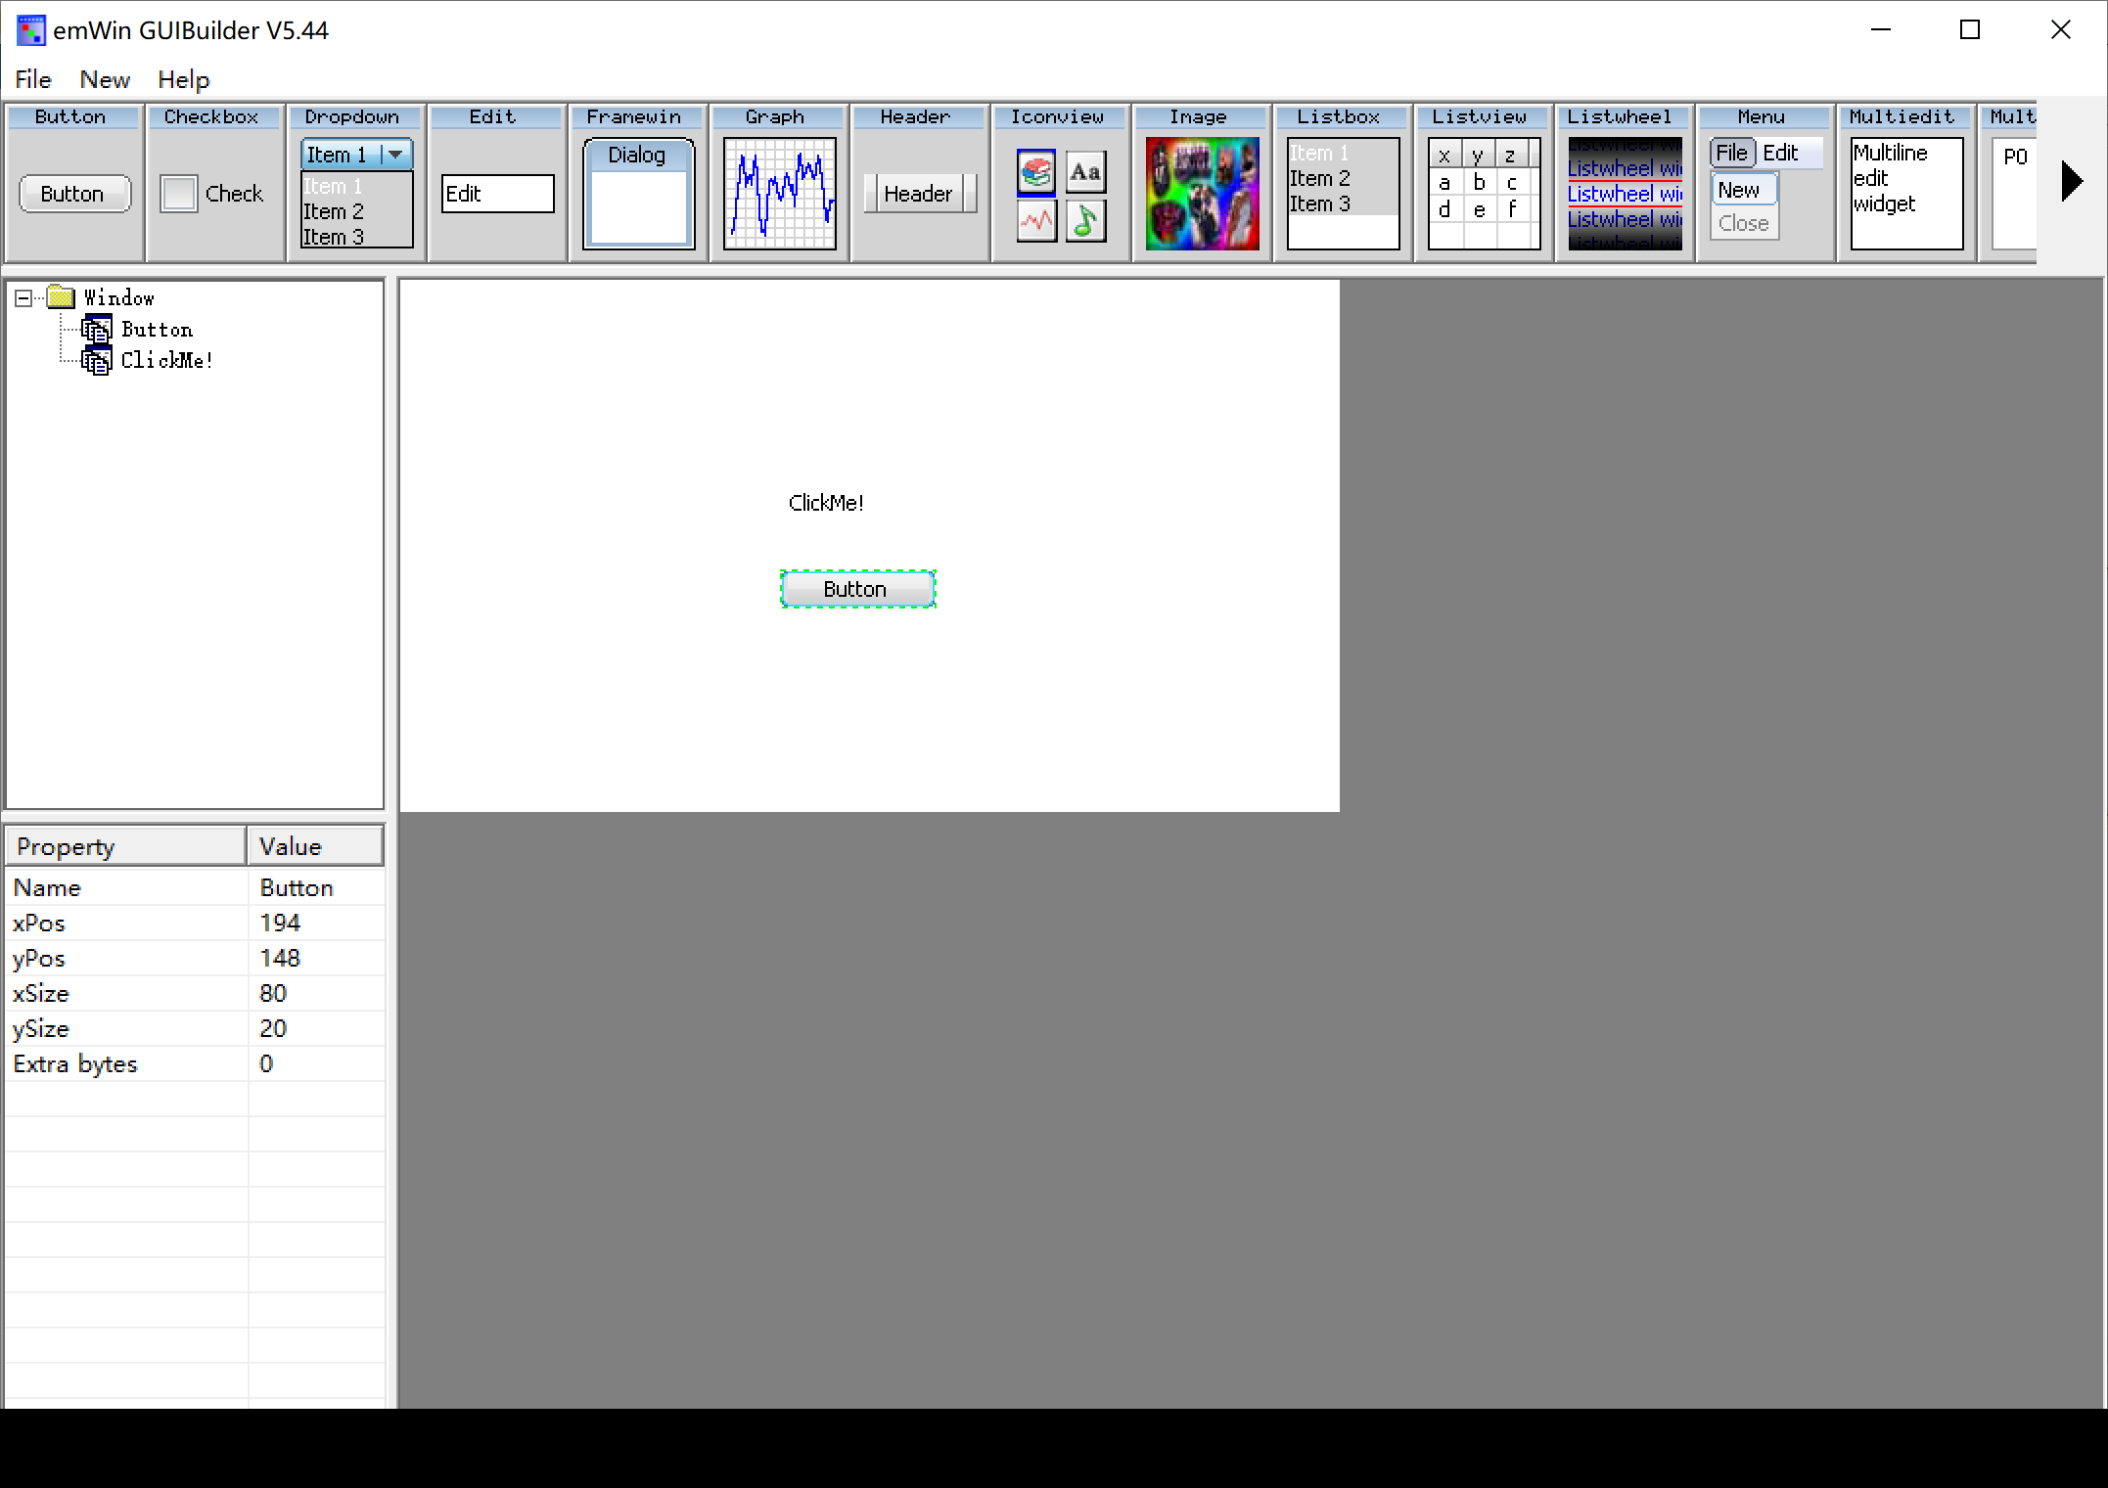Collapse the Window tree node
The image size is (2108, 1488).
(23, 298)
